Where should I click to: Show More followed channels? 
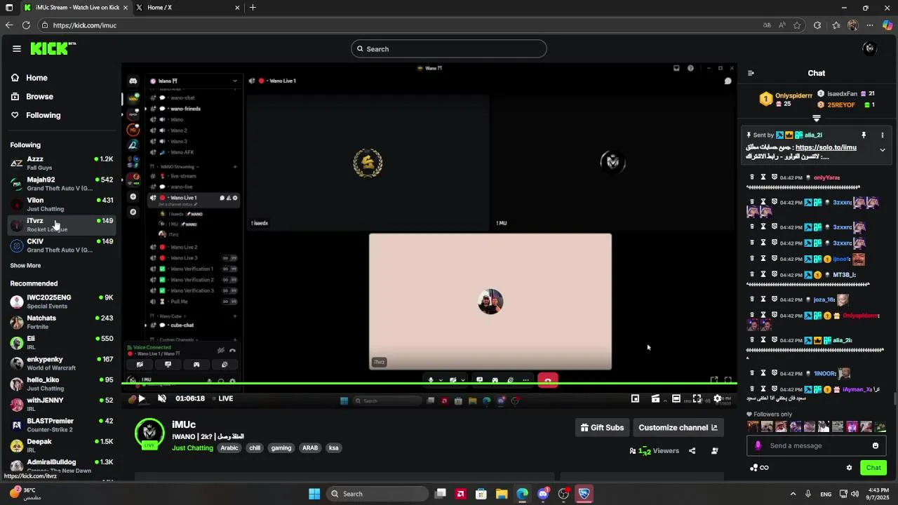[x=25, y=266]
